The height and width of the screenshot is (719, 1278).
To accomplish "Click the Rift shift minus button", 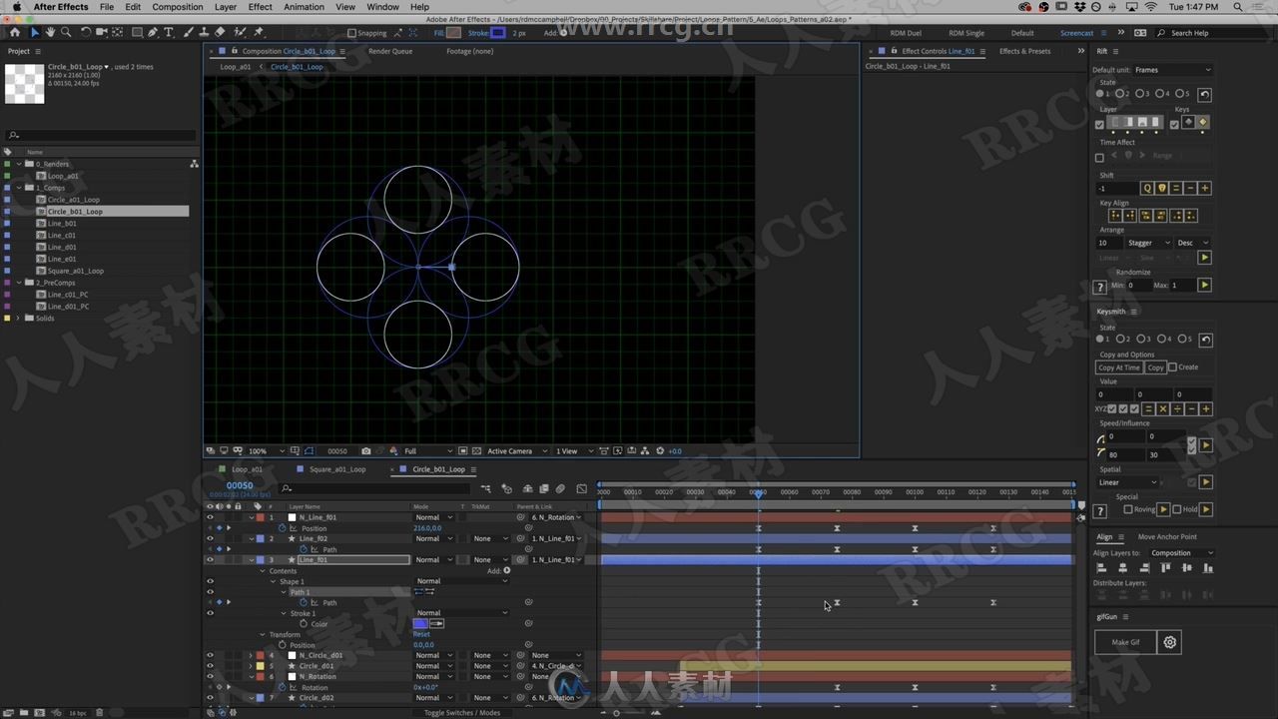I will pos(1191,188).
